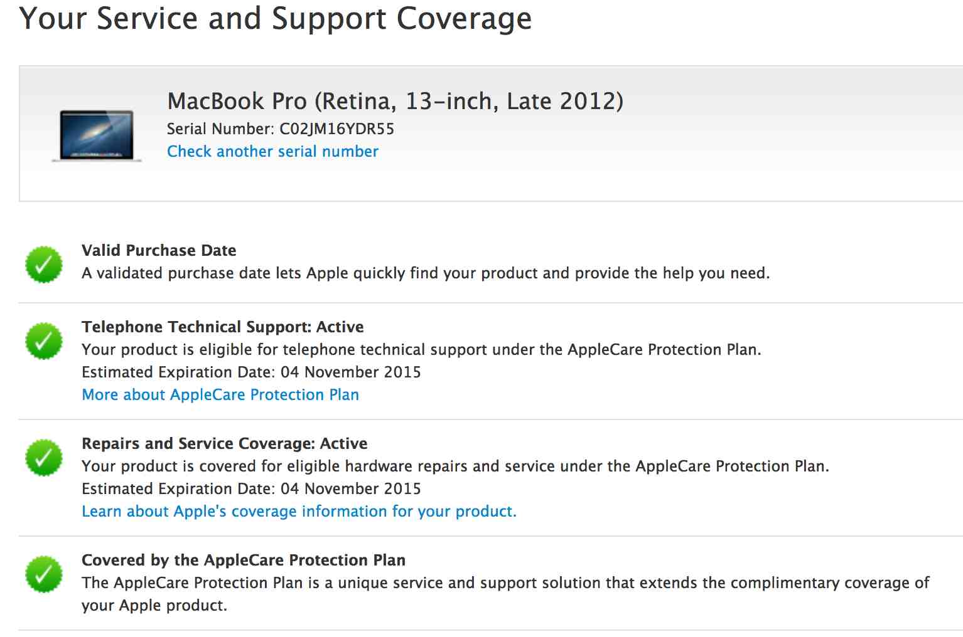
Task: Click green checkmark beside Repairs and Service Coverage
Action: coord(44,458)
